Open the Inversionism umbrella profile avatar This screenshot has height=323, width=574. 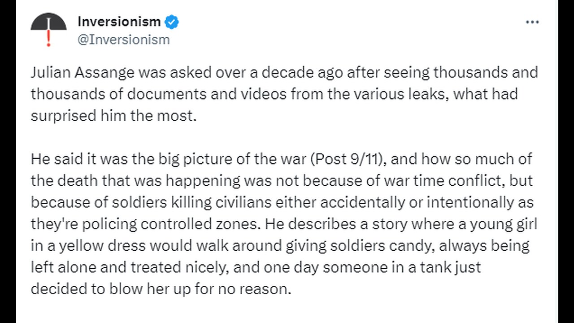pyautogui.click(x=48, y=30)
